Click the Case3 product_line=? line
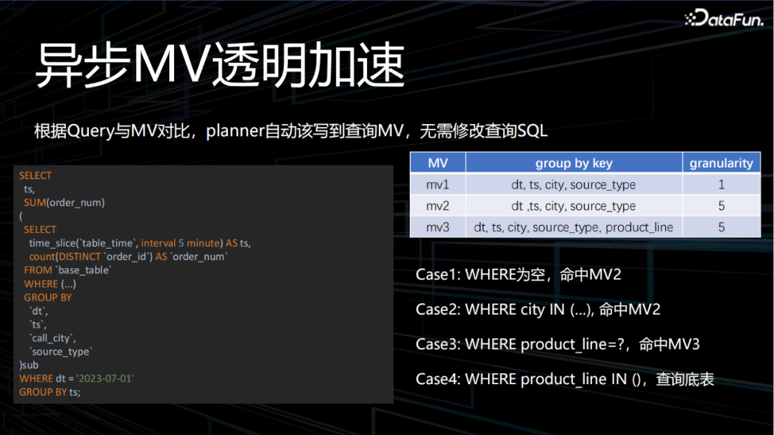This screenshot has width=774, height=435. click(558, 344)
